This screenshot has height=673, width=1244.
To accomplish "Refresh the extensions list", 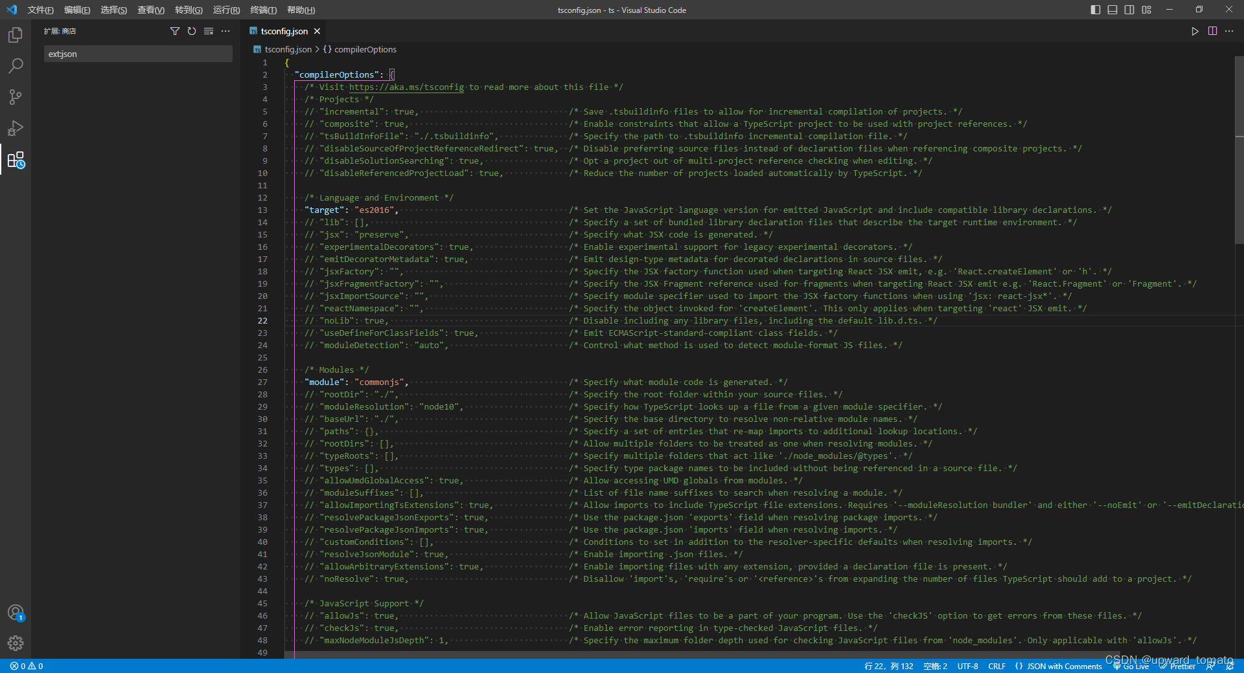I will coord(192,31).
